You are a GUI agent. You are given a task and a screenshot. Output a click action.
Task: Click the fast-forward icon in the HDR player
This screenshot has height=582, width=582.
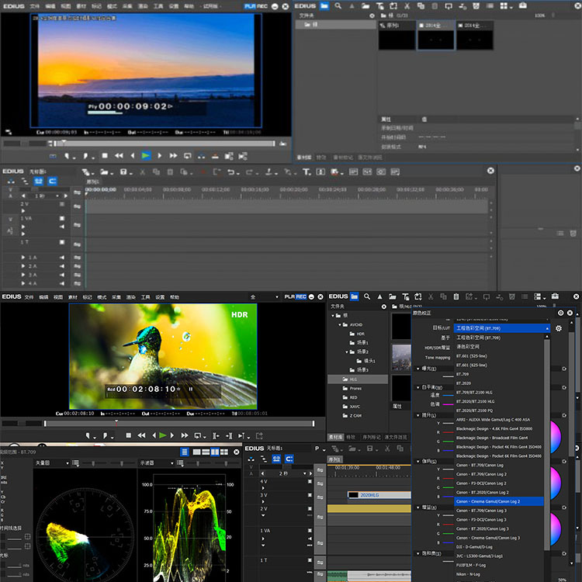pyautogui.click(x=185, y=436)
